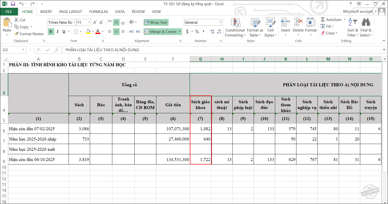This screenshot has height=204, width=388.
Task: Open the Name Box dropdown arrow
Action: tap(23, 50)
